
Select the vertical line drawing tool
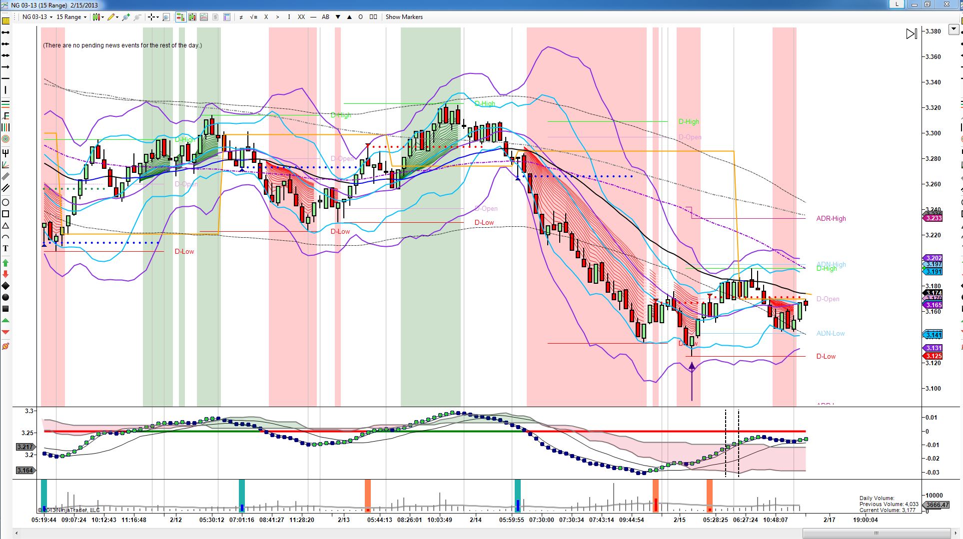tap(5, 90)
